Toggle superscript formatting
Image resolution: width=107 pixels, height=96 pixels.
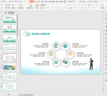click(62, 8)
